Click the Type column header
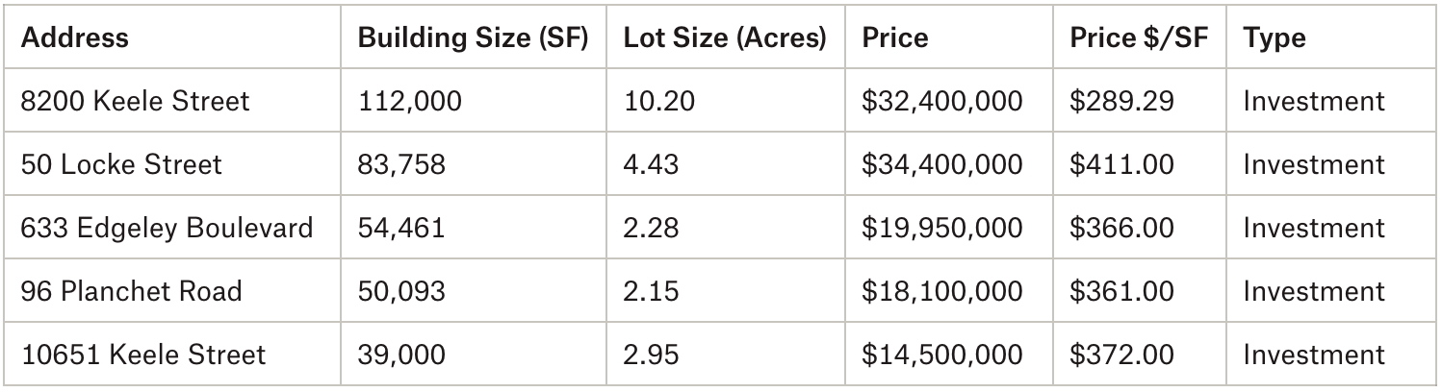1442x392 pixels. [1275, 37]
